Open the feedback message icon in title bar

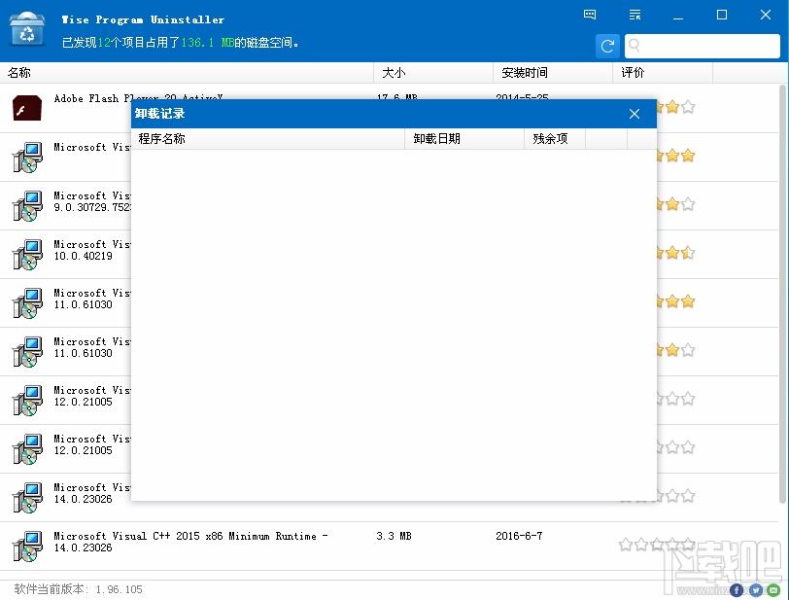[x=590, y=15]
